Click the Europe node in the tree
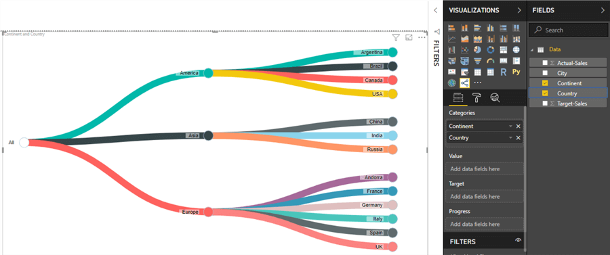 209,212
